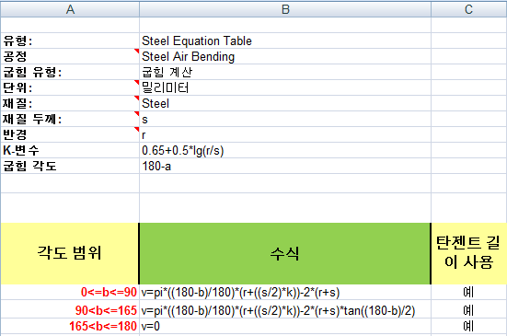Click the 각도 범위 yellow header cell
This screenshot has width=507, height=336.
click(x=70, y=253)
